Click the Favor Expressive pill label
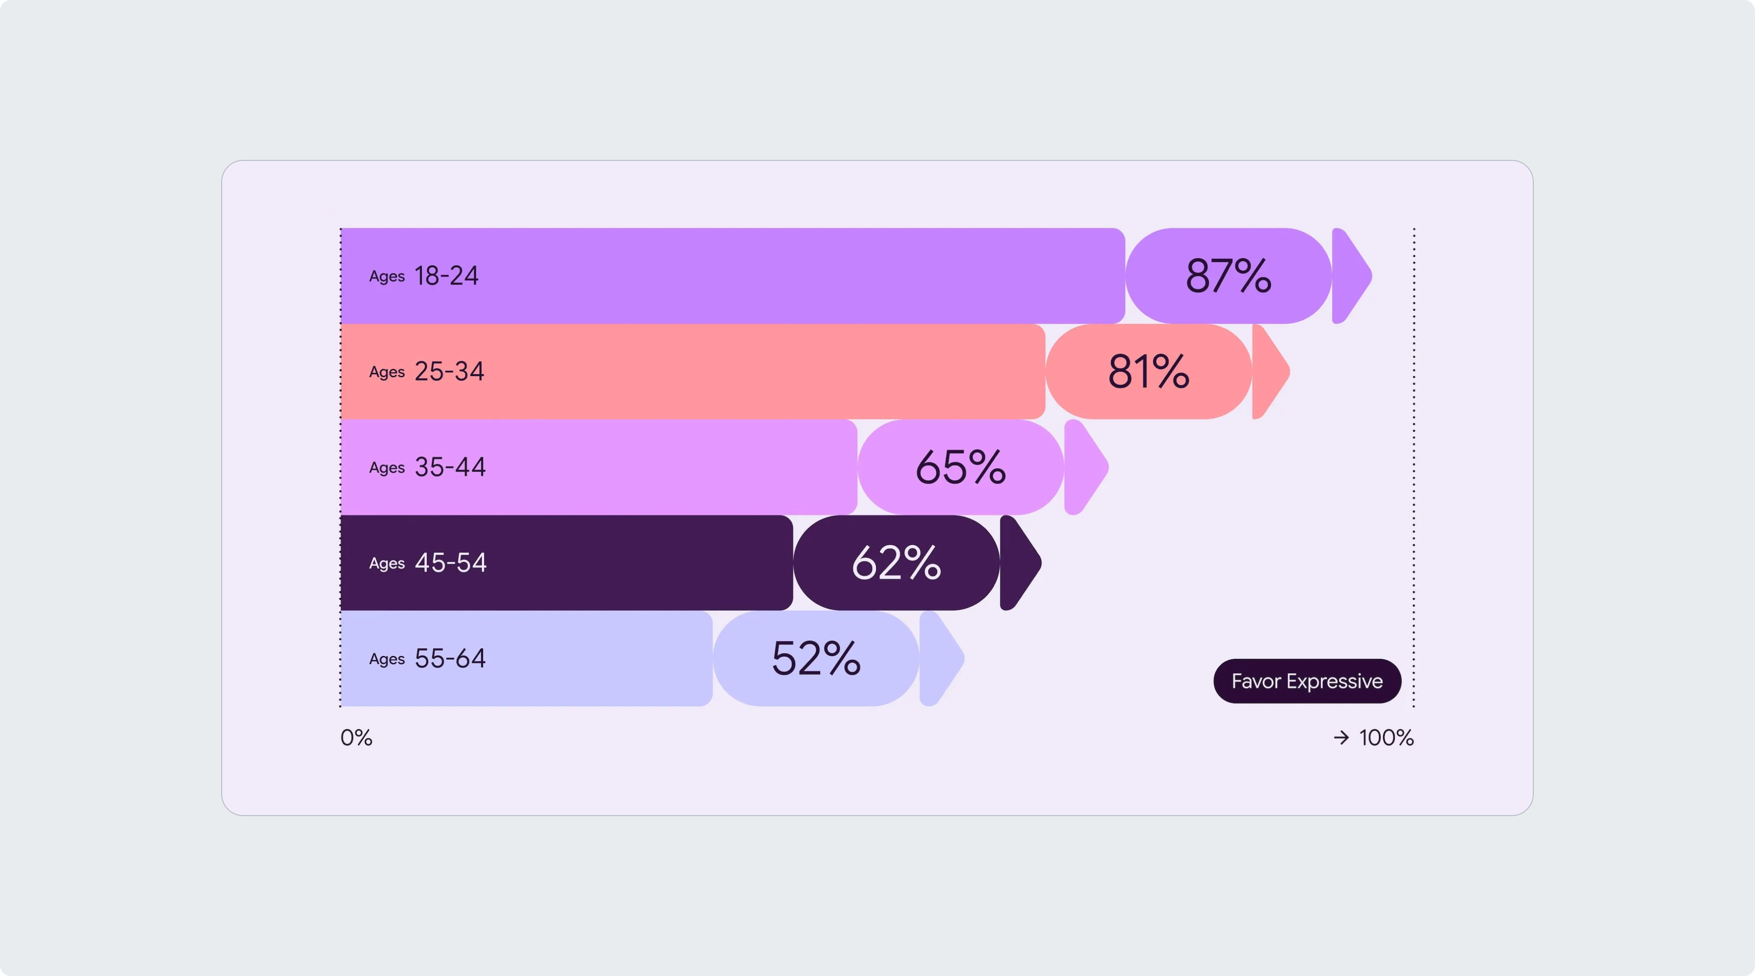1755x976 pixels. (x=1307, y=681)
